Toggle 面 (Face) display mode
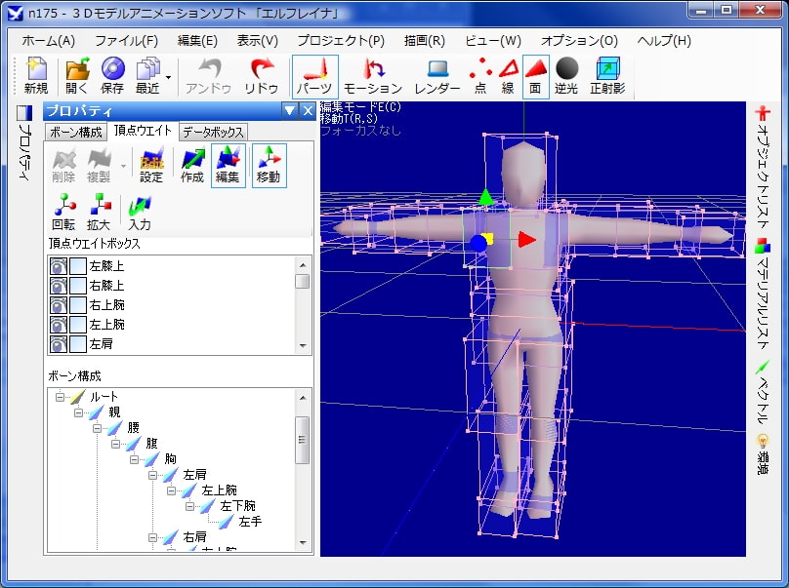The height and width of the screenshot is (588, 789). (535, 76)
